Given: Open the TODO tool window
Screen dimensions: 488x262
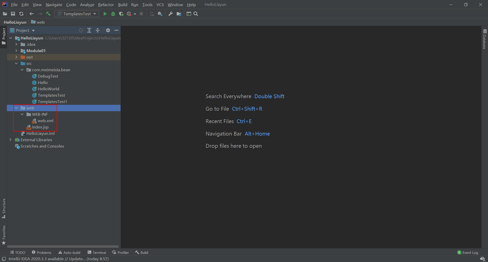Looking at the screenshot, I should (18, 252).
